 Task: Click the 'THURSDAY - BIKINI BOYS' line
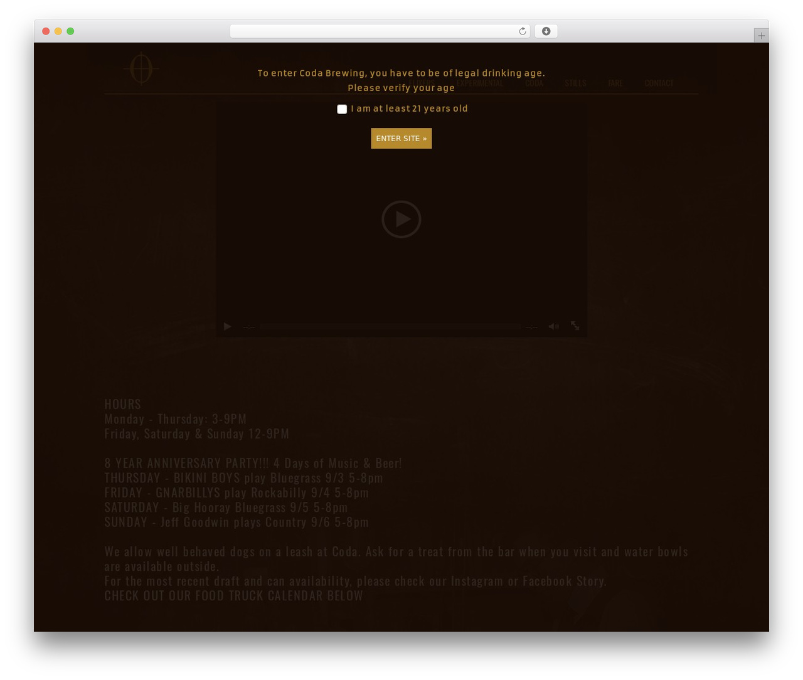(243, 477)
